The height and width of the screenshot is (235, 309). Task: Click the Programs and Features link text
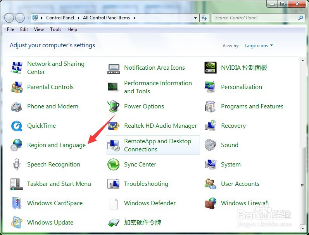pos(252,106)
